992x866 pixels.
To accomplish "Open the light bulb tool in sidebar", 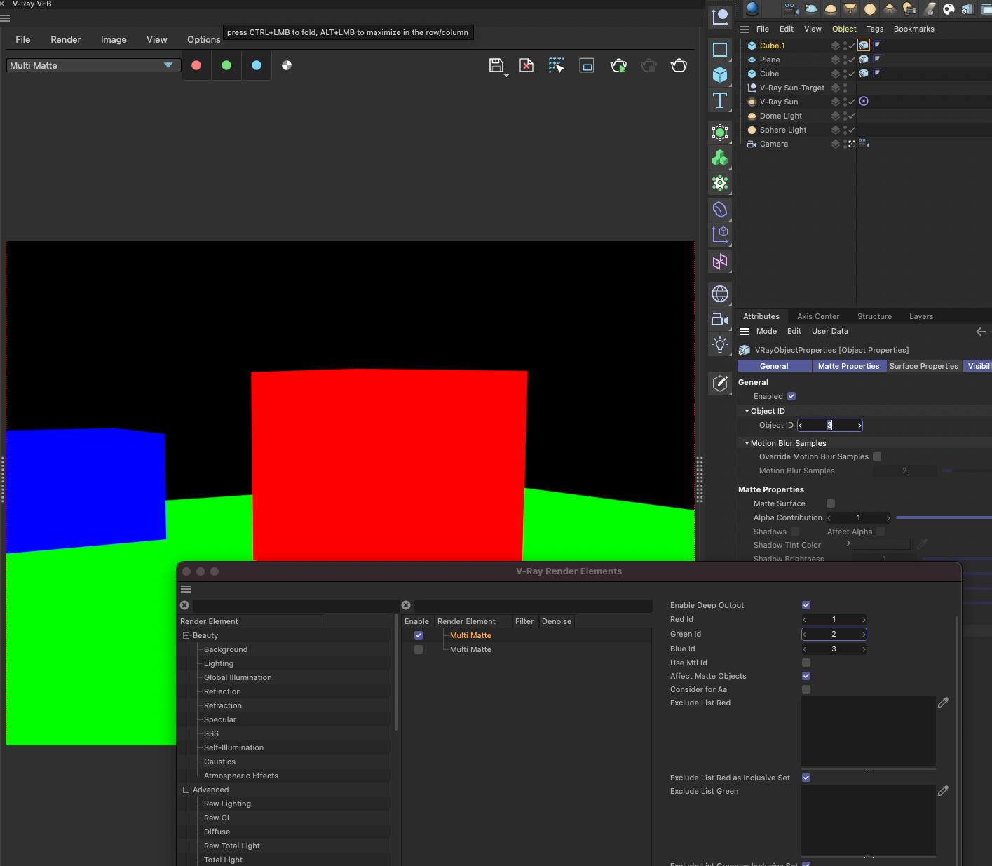I will point(720,344).
